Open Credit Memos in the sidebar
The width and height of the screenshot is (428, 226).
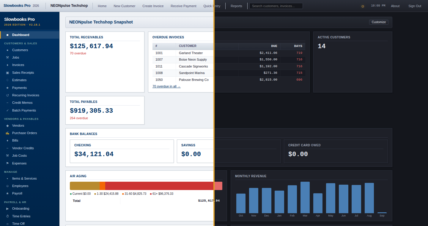[x=22, y=103]
